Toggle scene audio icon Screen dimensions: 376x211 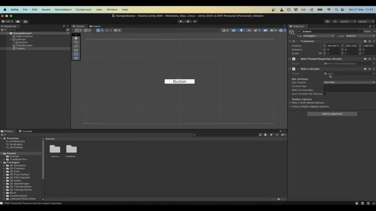coord(249,30)
